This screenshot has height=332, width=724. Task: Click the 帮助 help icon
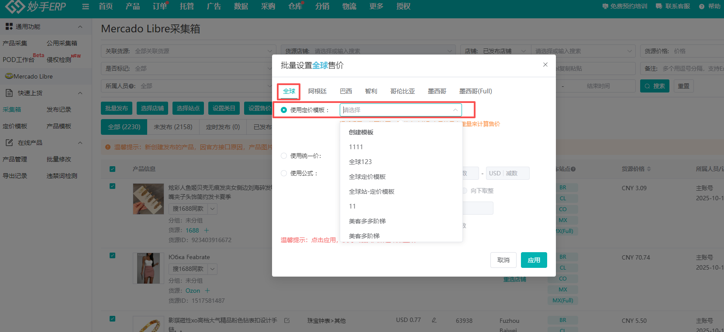click(701, 7)
